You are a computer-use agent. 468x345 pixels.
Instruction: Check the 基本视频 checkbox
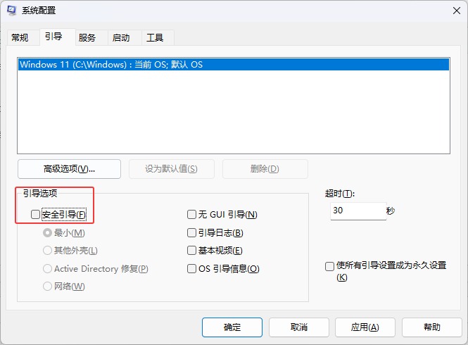pos(191,251)
